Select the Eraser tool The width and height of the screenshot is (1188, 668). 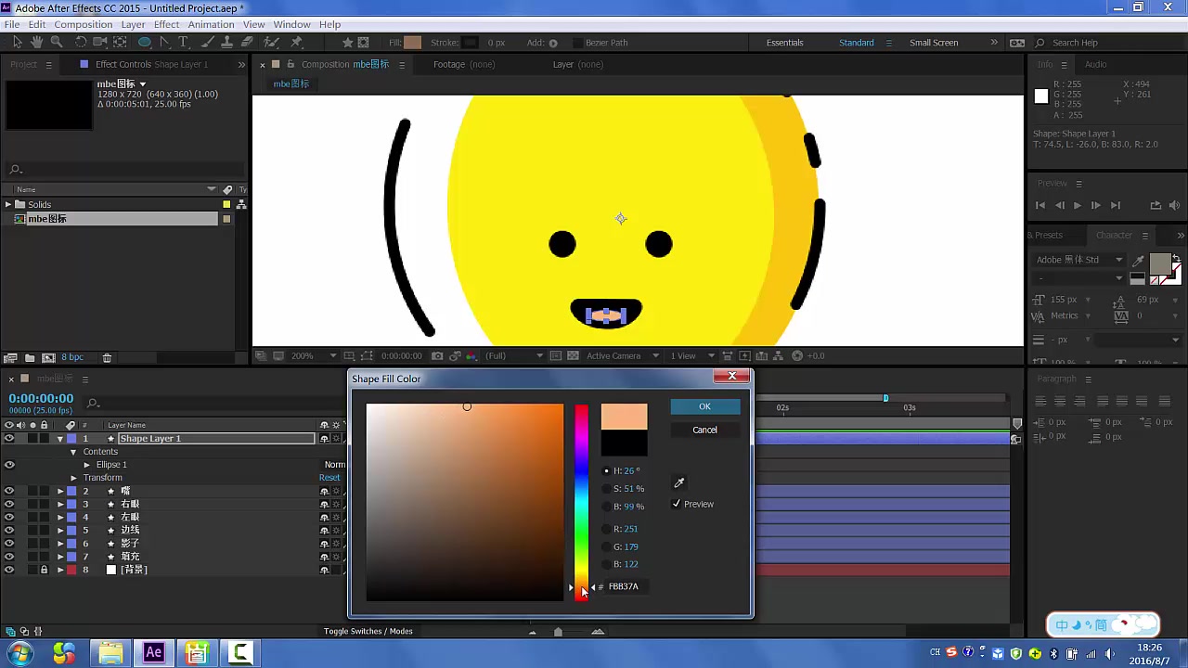tap(247, 42)
